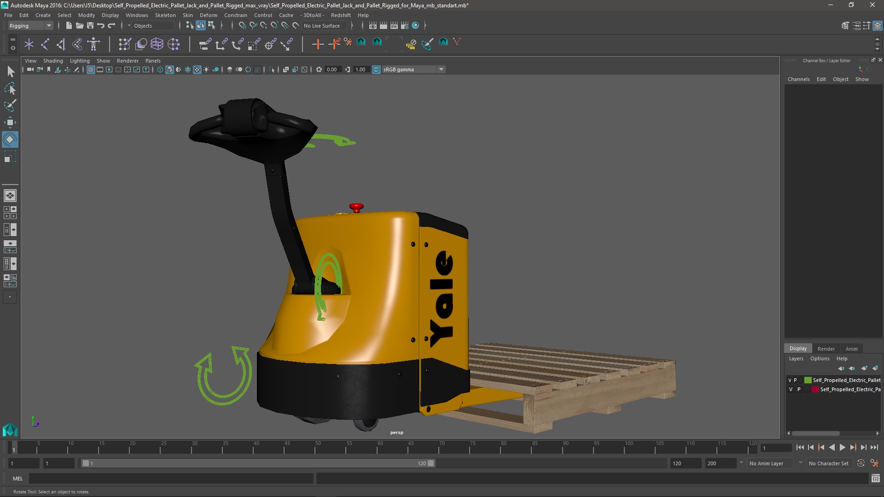Open the Skeleton menu
Viewport: 884px width, 497px height.
tap(165, 15)
